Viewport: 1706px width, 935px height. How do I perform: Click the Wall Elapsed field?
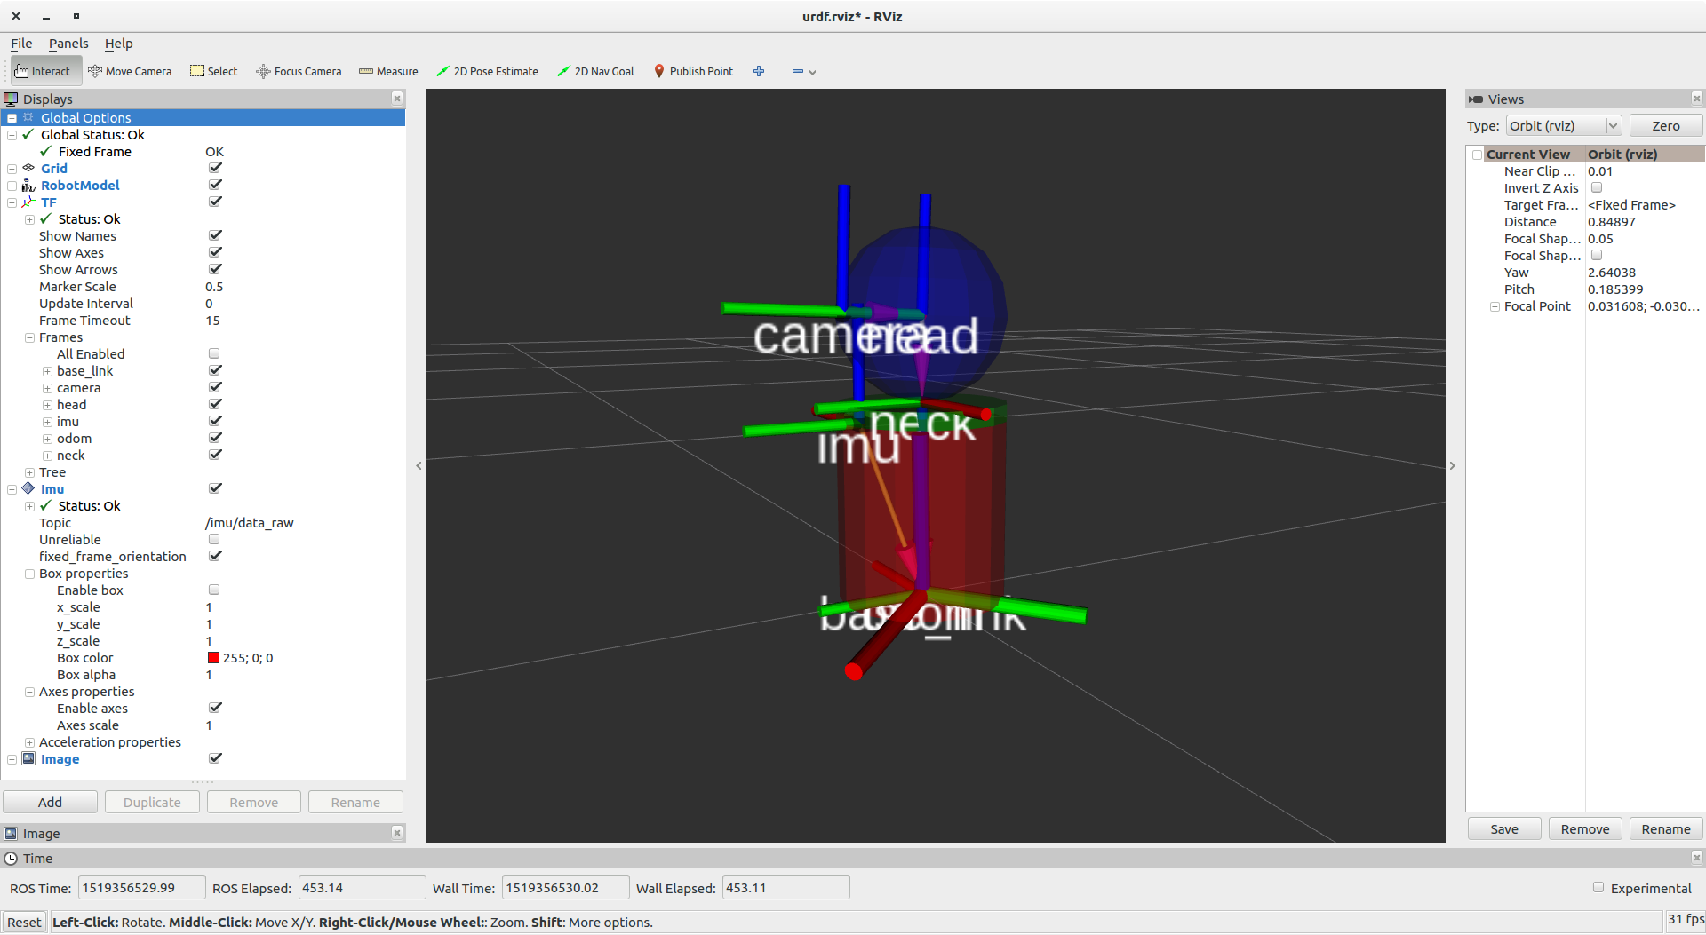785,887
